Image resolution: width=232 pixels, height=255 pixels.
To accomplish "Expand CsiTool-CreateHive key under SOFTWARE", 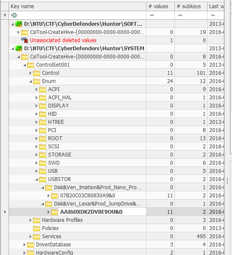I will (x=18, y=32).
